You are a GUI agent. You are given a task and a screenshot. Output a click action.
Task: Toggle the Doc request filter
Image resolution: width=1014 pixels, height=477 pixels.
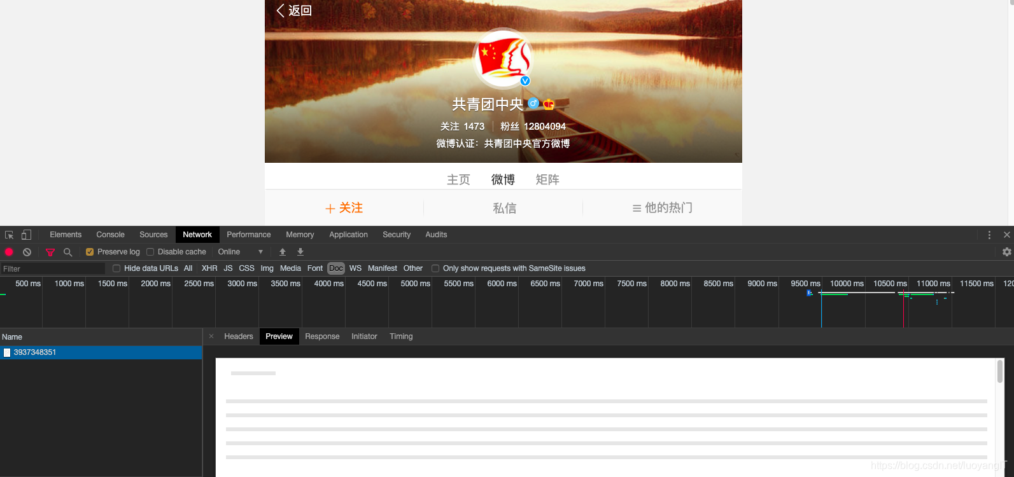pos(336,268)
